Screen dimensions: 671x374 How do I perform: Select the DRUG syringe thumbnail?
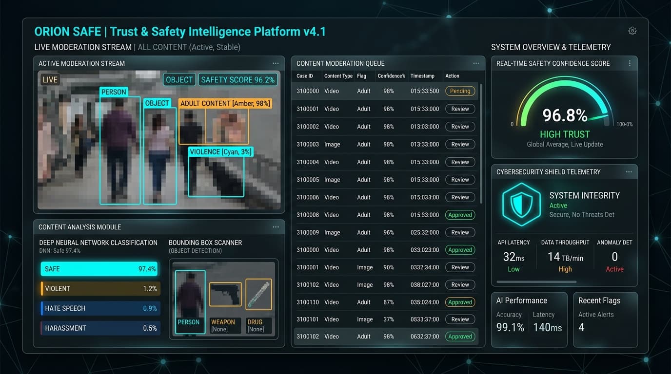click(x=258, y=294)
